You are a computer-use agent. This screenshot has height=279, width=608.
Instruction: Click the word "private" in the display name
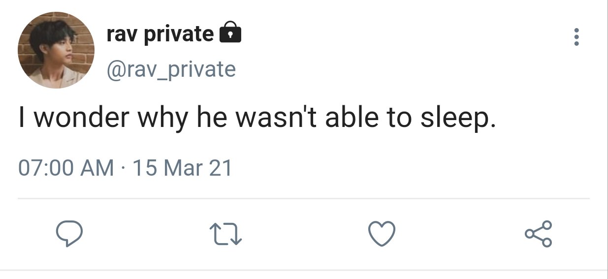179,34
